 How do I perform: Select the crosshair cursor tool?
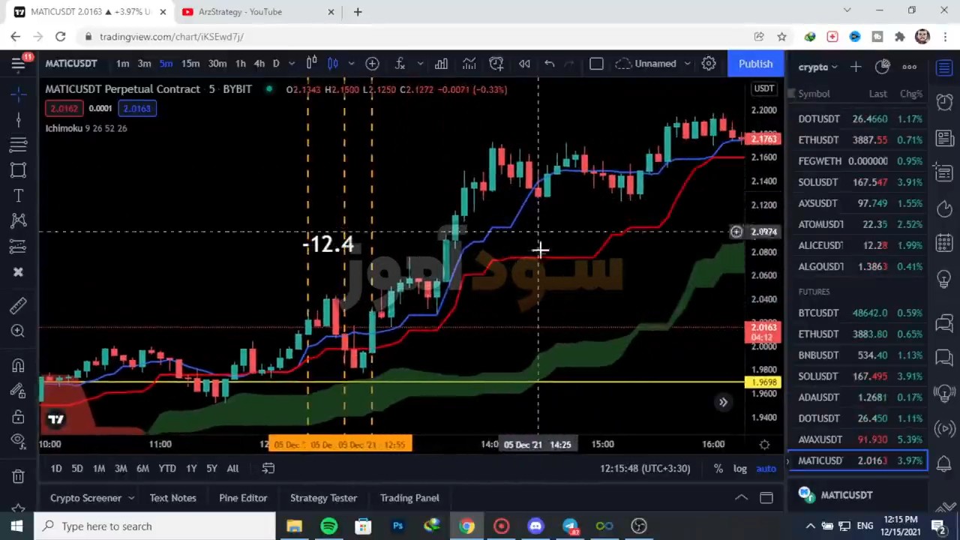click(x=19, y=94)
